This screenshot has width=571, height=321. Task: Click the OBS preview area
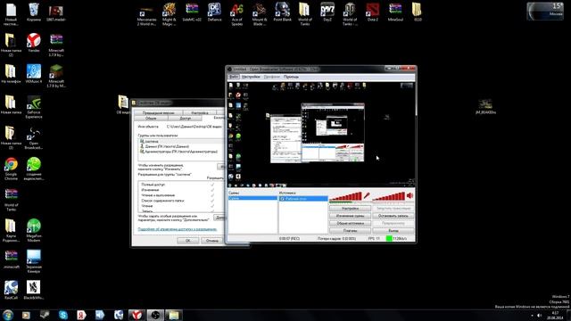(x=321, y=135)
